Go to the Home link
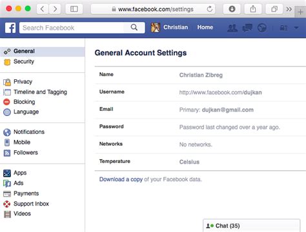 coord(205,27)
